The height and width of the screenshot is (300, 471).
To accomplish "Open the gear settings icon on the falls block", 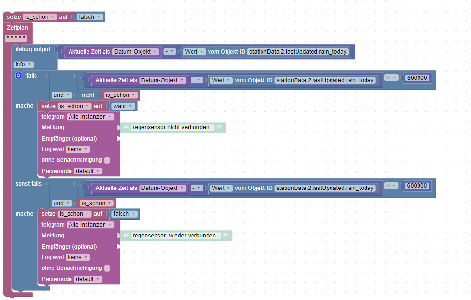I will pos(18,76).
